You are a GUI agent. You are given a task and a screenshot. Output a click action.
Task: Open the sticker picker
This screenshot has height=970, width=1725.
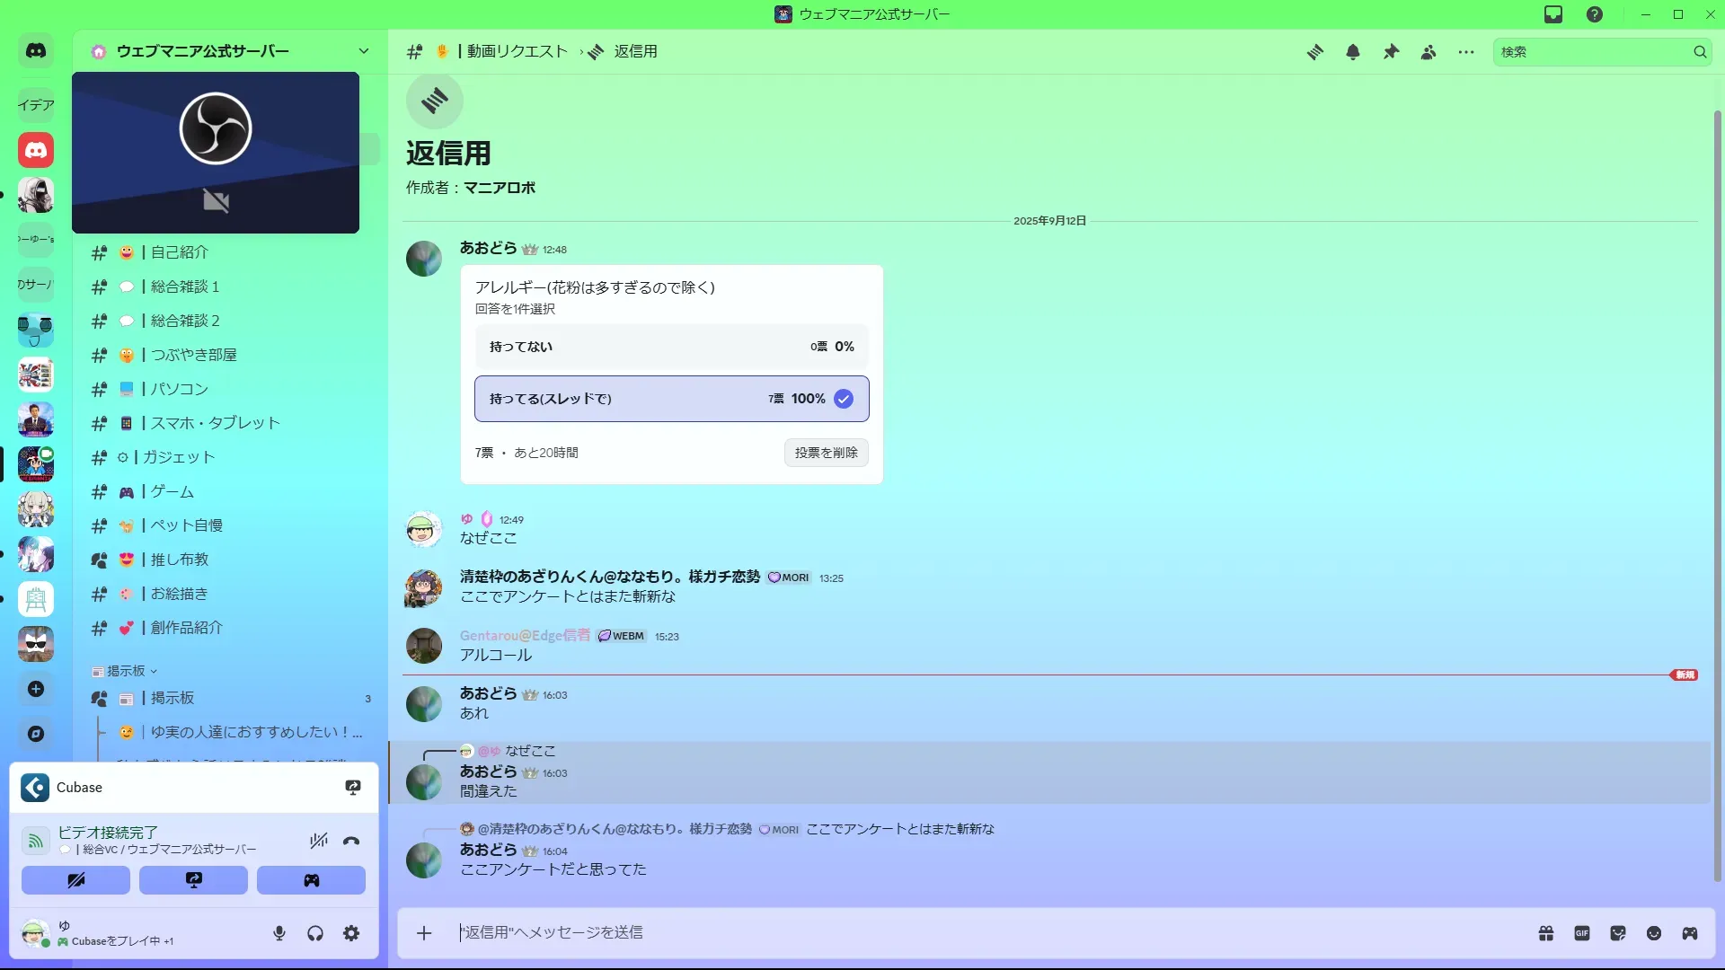(1618, 933)
